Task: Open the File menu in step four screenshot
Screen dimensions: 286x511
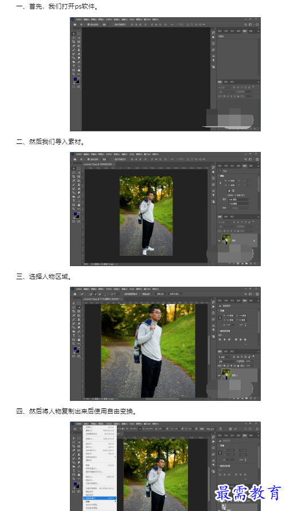Action: 79,424
